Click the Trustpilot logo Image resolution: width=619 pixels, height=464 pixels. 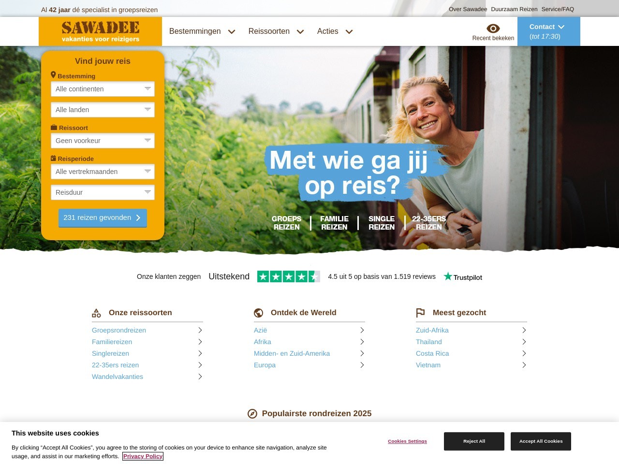coord(463,277)
